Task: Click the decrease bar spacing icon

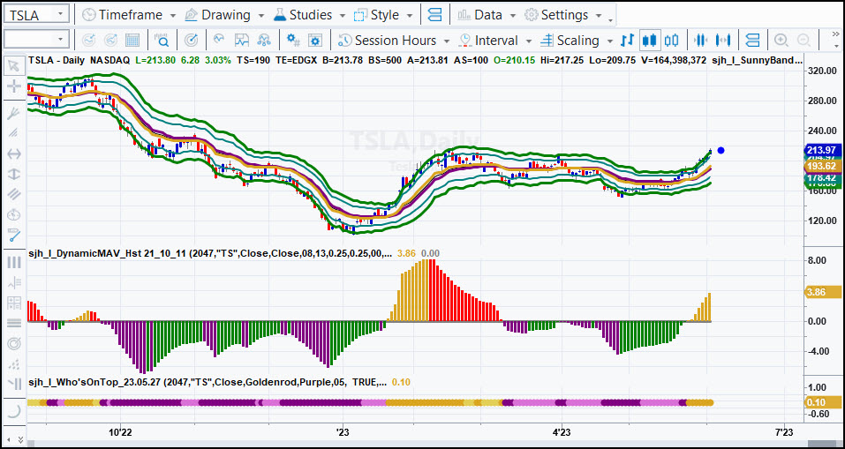Action: [x=700, y=41]
